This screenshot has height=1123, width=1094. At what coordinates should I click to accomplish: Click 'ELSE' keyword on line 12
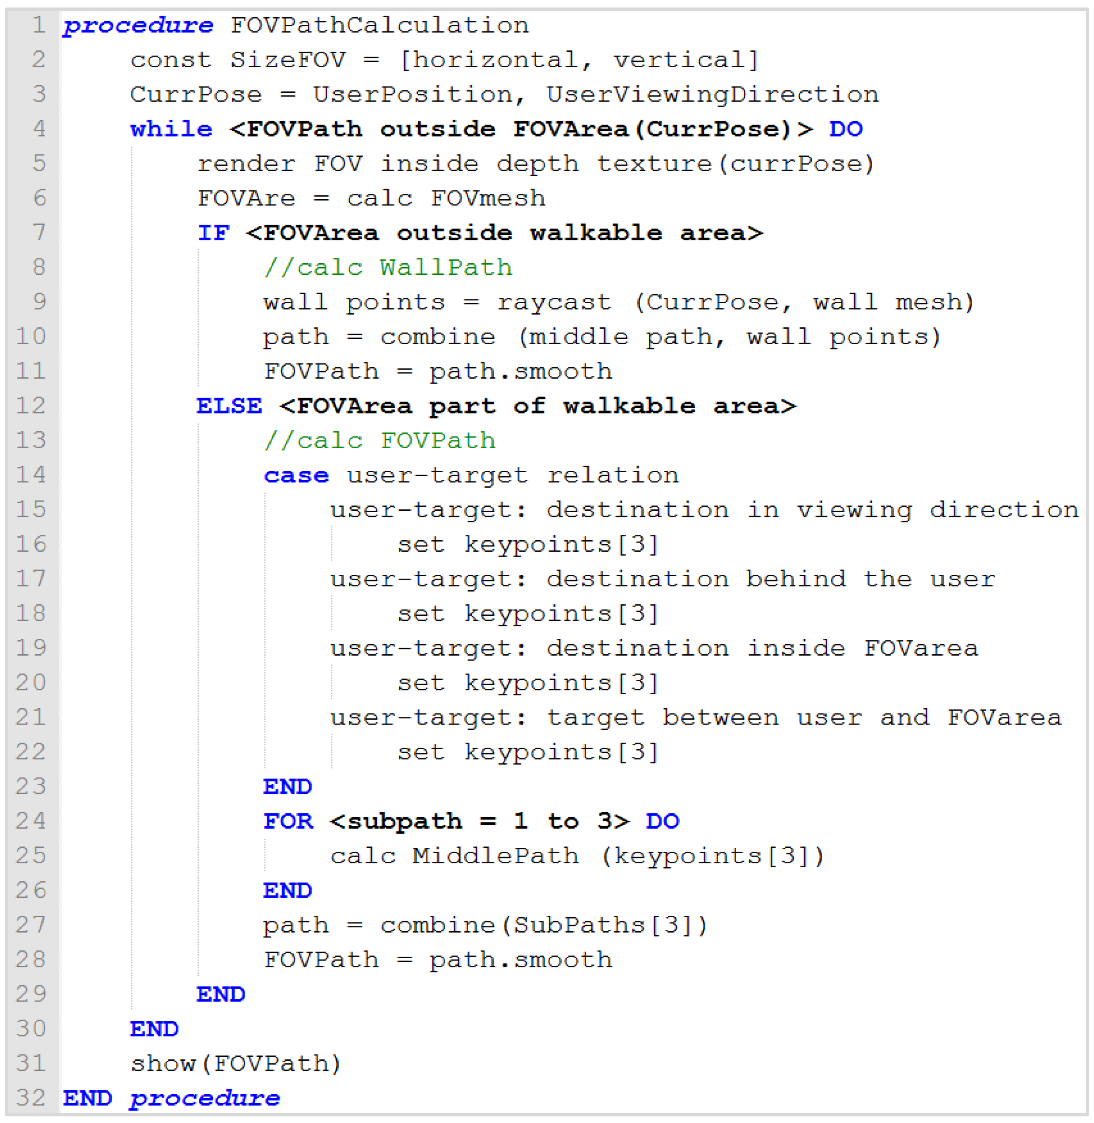[229, 406]
